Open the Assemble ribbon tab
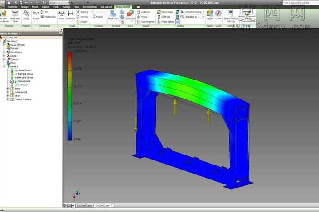319x212 pixels. (13, 7)
